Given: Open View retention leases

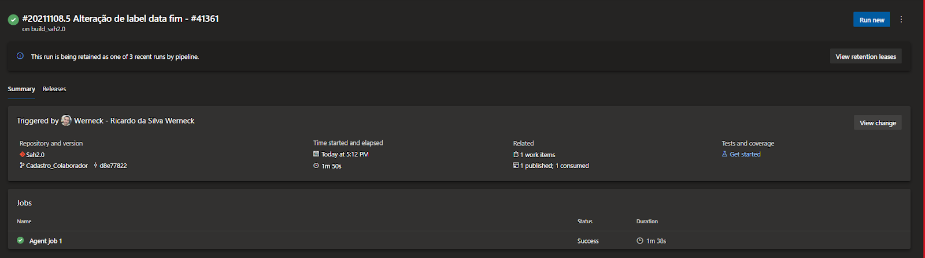Looking at the screenshot, I should tap(866, 57).
